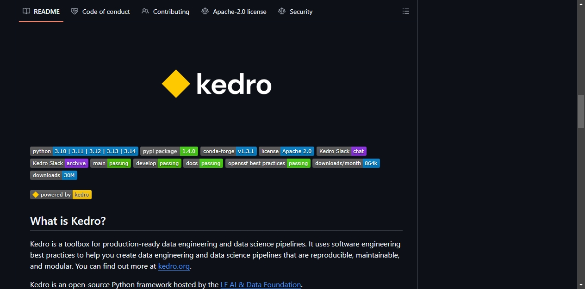Click the license scales icon
Screen dimensions: 585x289
tap(205, 11)
